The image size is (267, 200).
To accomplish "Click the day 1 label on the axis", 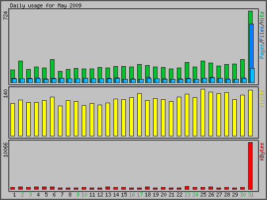I will 14,195.
